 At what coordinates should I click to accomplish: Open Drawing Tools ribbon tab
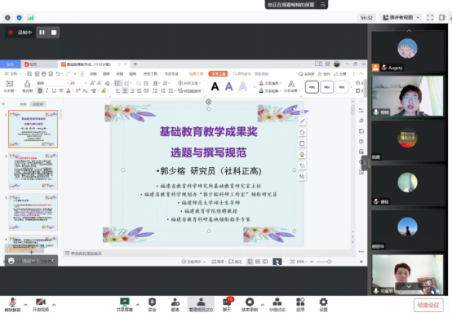click(x=196, y=73)
